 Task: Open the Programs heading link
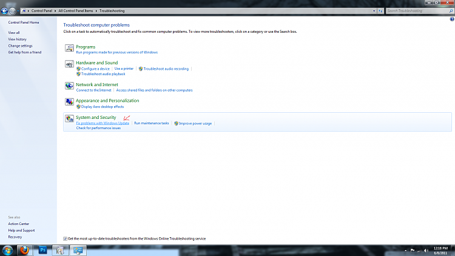tap(86, 47)
